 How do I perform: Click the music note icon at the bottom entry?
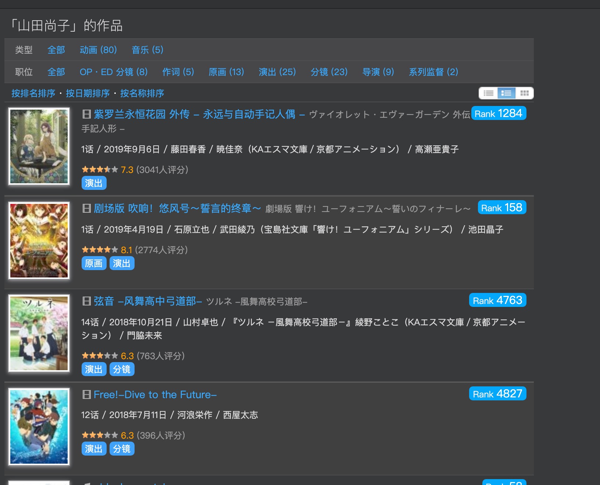87,483
